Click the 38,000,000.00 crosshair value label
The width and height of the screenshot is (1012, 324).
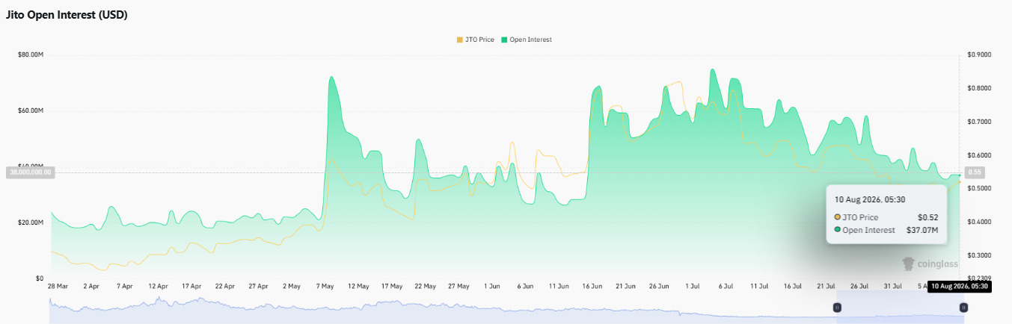(30, 172)
